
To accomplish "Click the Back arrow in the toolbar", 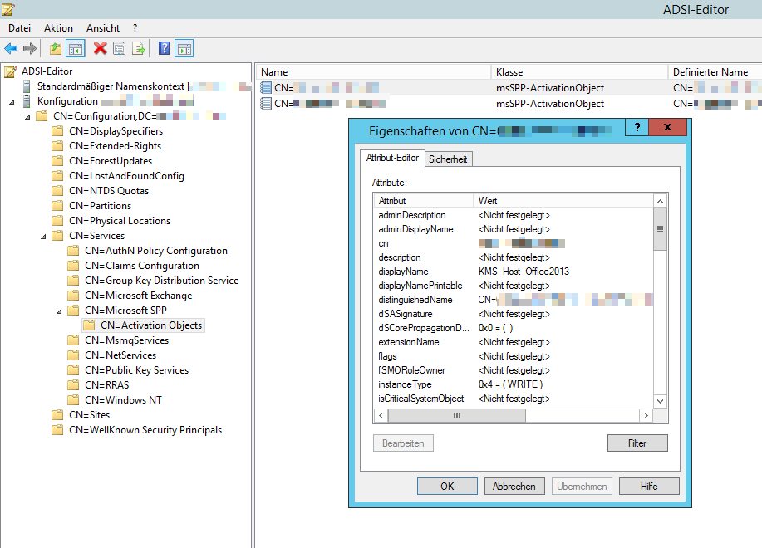I will click(11, 48).
